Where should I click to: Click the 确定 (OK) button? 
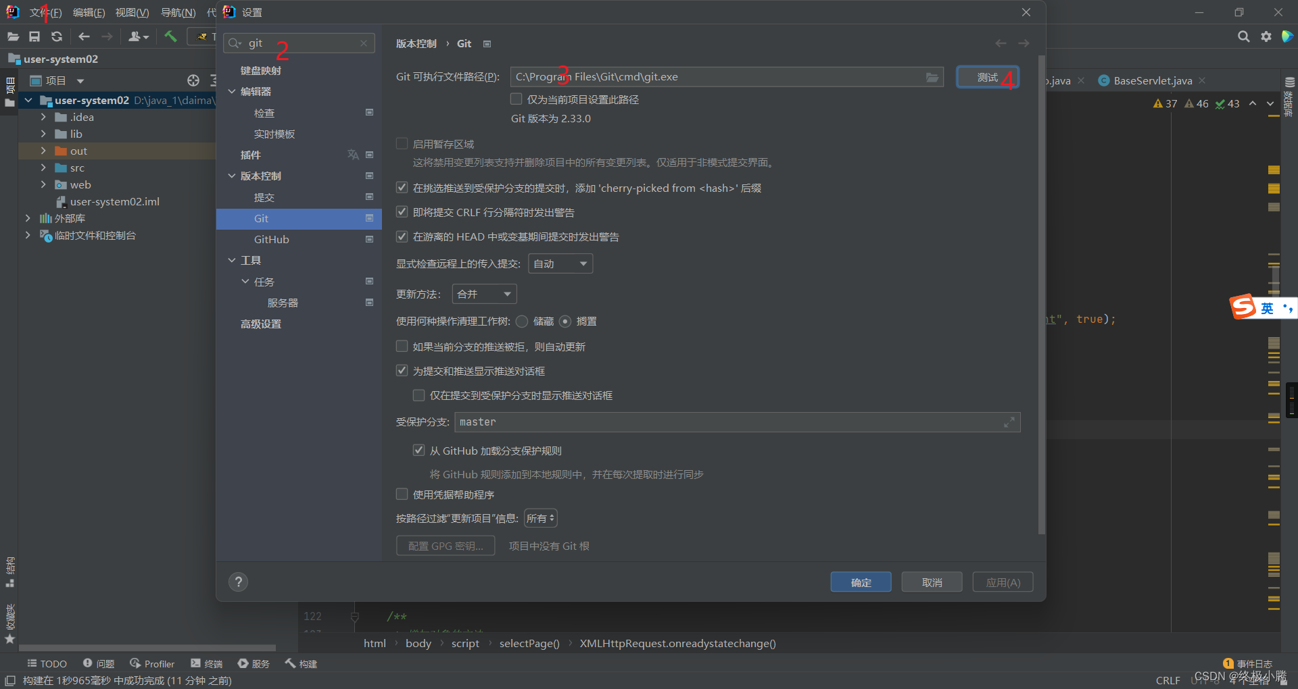coord(861,582)
